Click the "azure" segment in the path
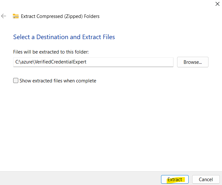 point(27,62)
